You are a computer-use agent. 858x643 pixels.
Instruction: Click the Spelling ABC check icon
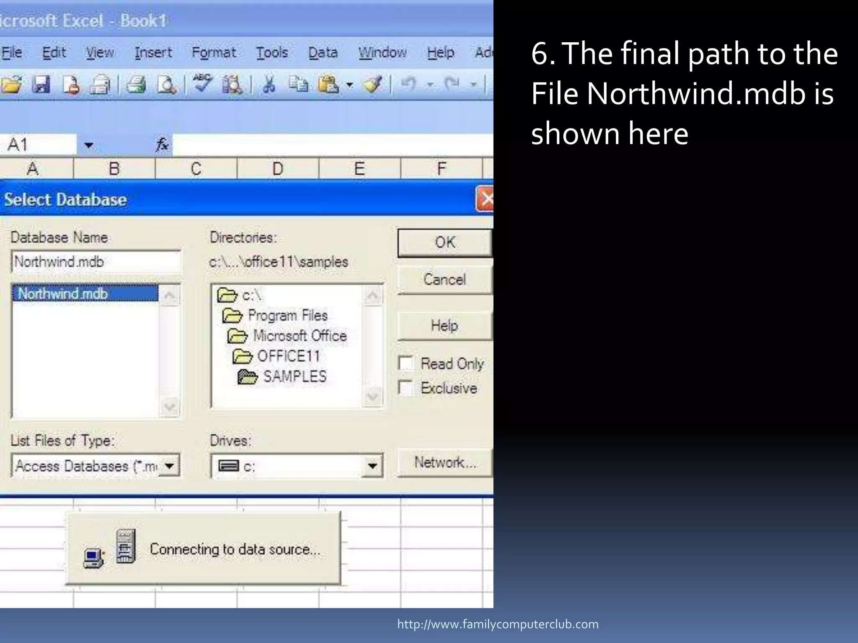203,83
